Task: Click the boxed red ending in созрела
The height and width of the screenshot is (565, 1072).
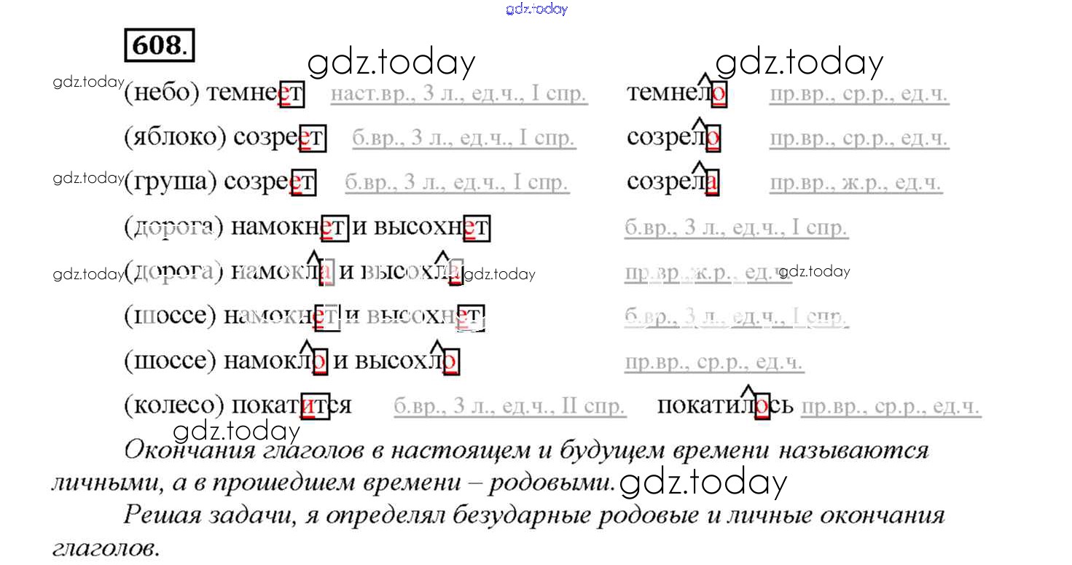Action: (711, 182)
